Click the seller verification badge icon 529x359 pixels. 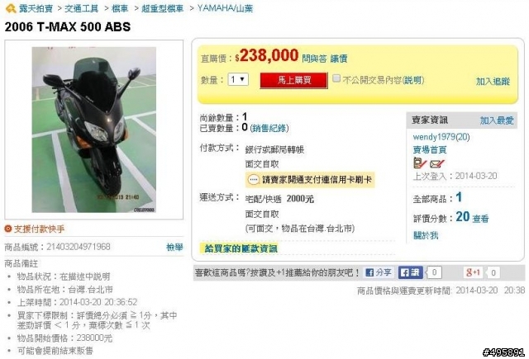(420, 163)
